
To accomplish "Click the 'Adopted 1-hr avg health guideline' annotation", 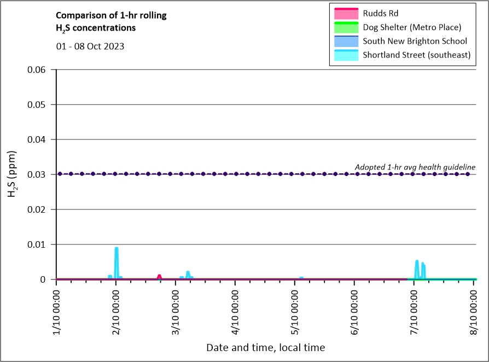I will [x=415, y=167].
